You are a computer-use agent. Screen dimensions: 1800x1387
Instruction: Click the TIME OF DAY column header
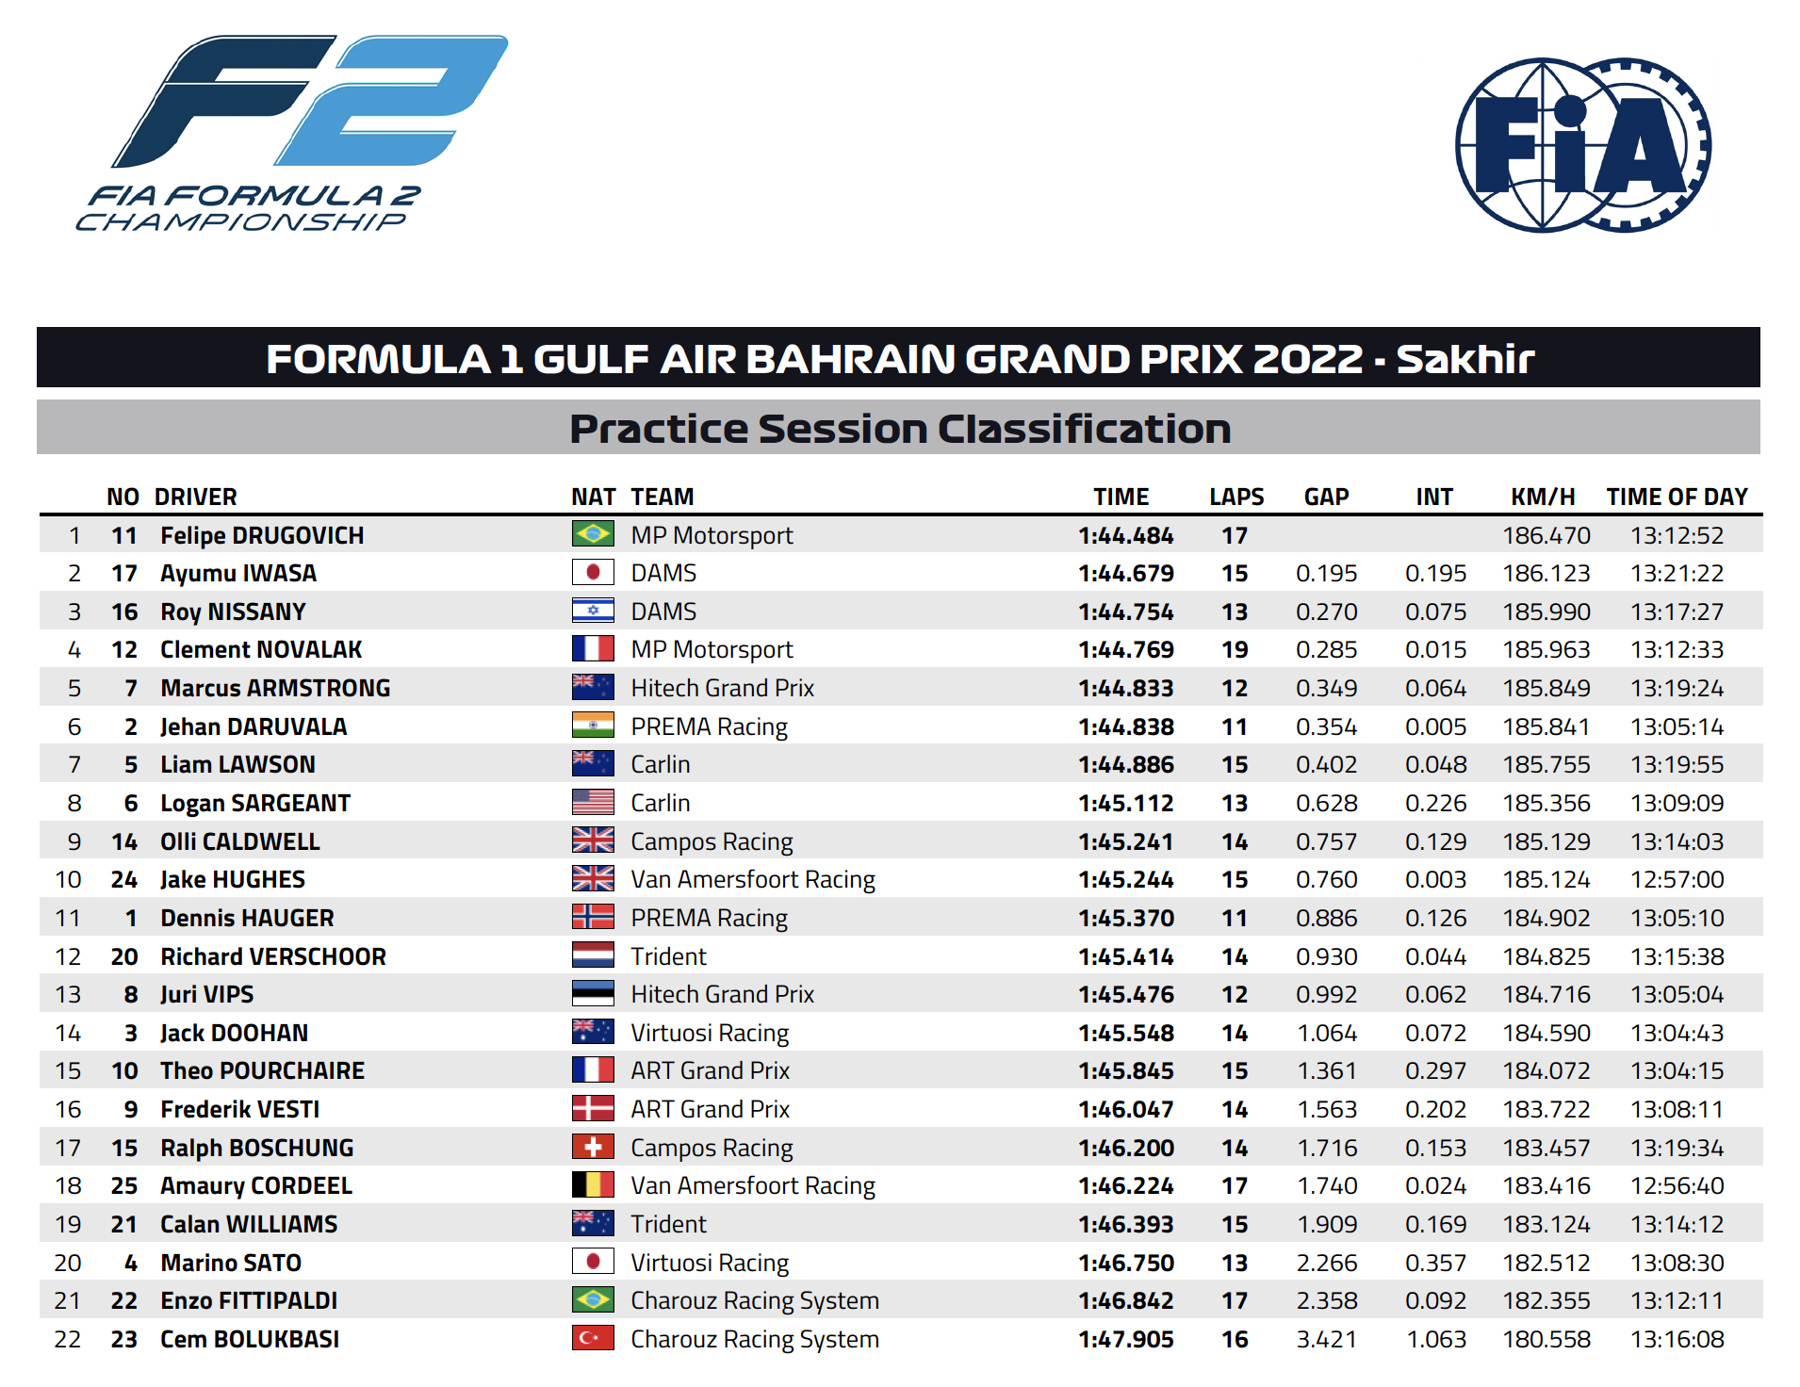coord(1677,497)
